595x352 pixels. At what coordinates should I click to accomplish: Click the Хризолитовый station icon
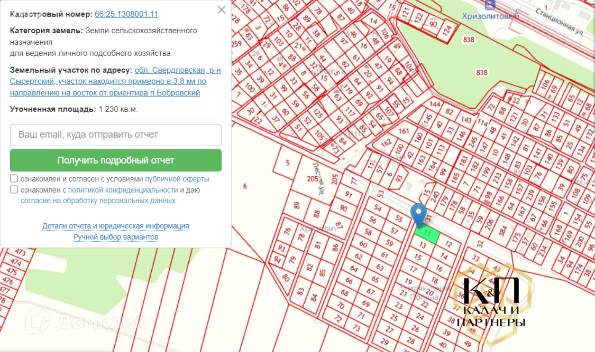(x=490, y=5)
